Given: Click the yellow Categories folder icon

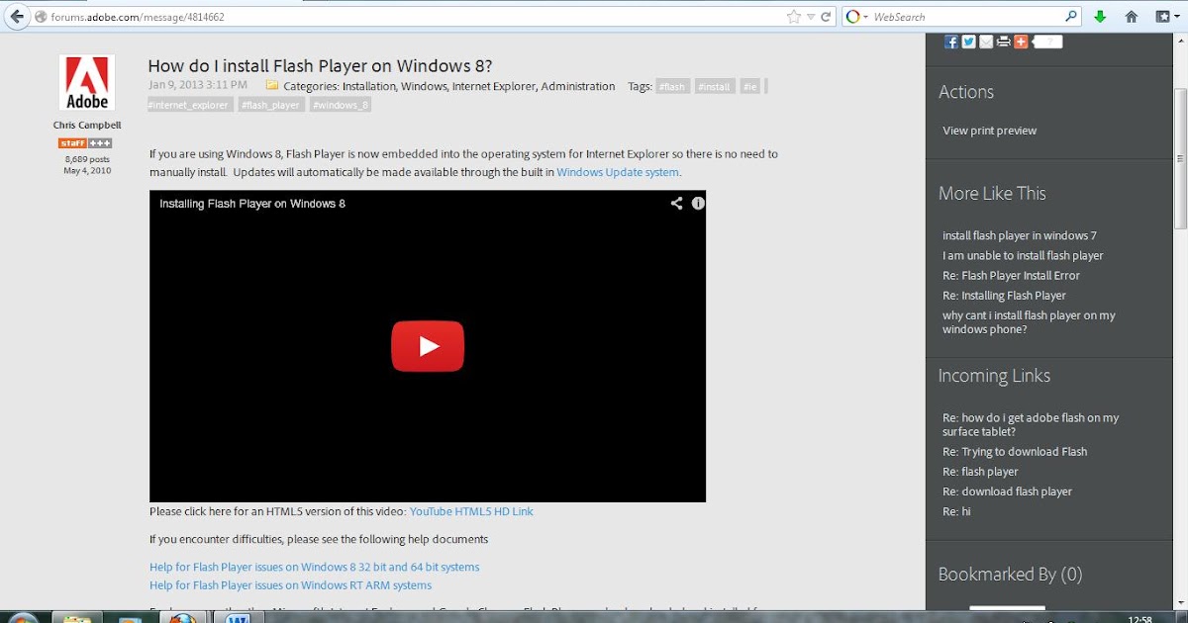Looking at the screenshot, I should click(x=272, y=86).
